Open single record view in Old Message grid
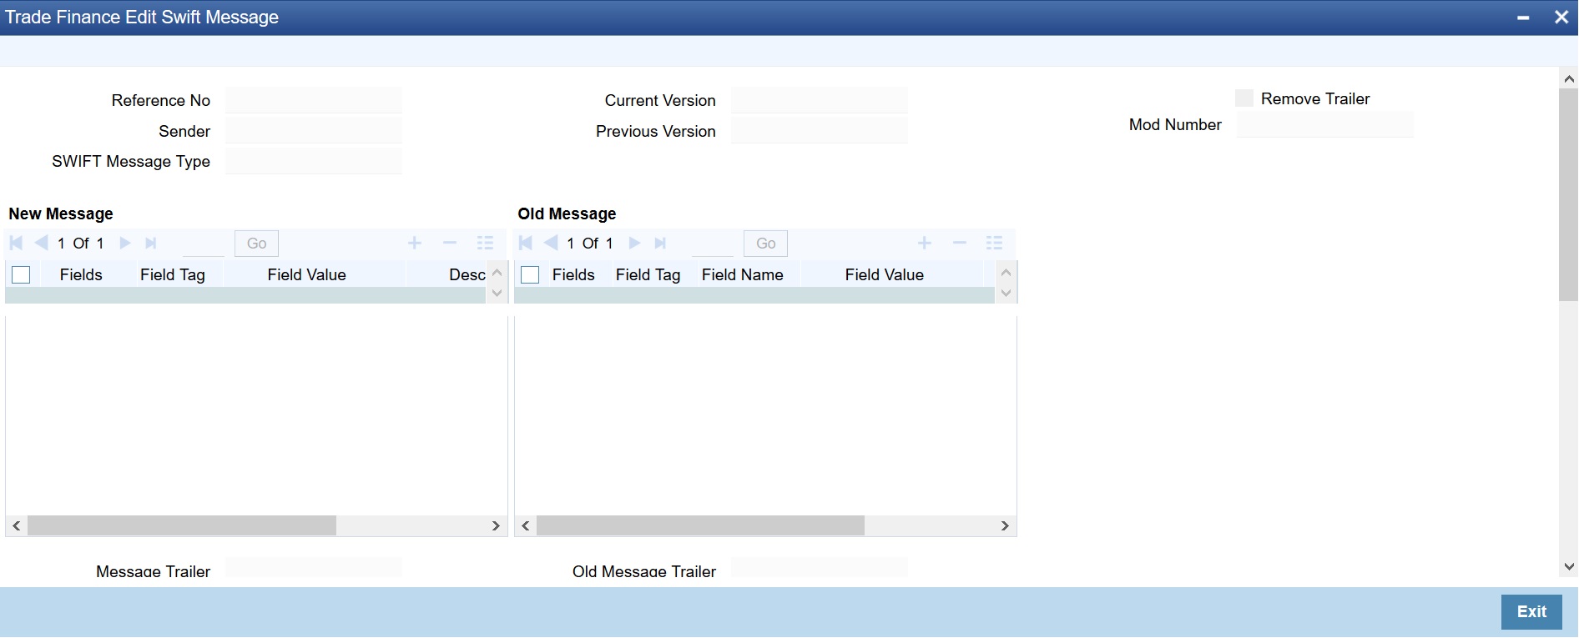 coord(994,243)
